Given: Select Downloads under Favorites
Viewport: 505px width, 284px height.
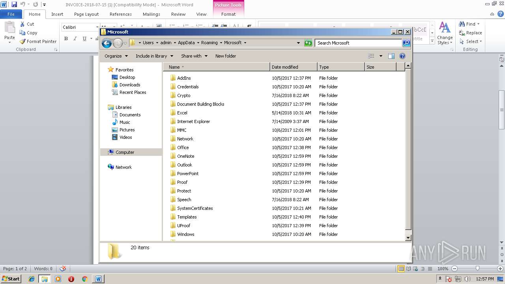Looking at the screenshot, I should point(130,85).
